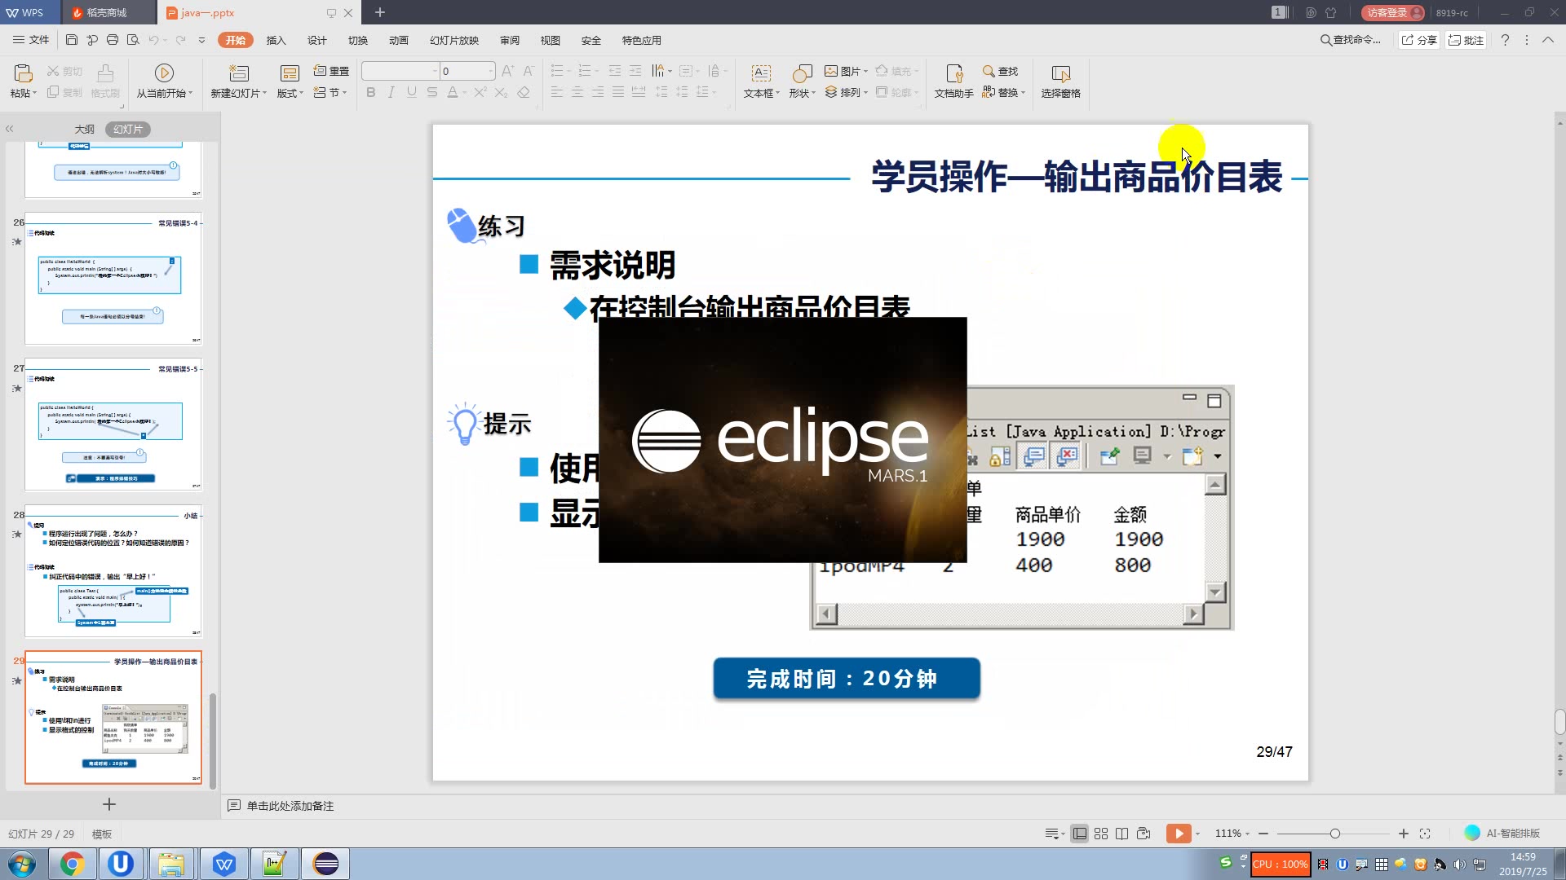
Task: Open the File (文件) menu
Action: pyautogui.click(x=31, y=40)
